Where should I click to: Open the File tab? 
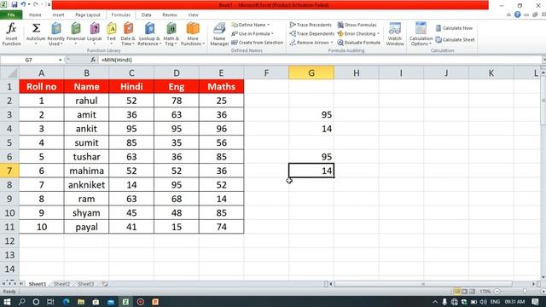(11, 15)
